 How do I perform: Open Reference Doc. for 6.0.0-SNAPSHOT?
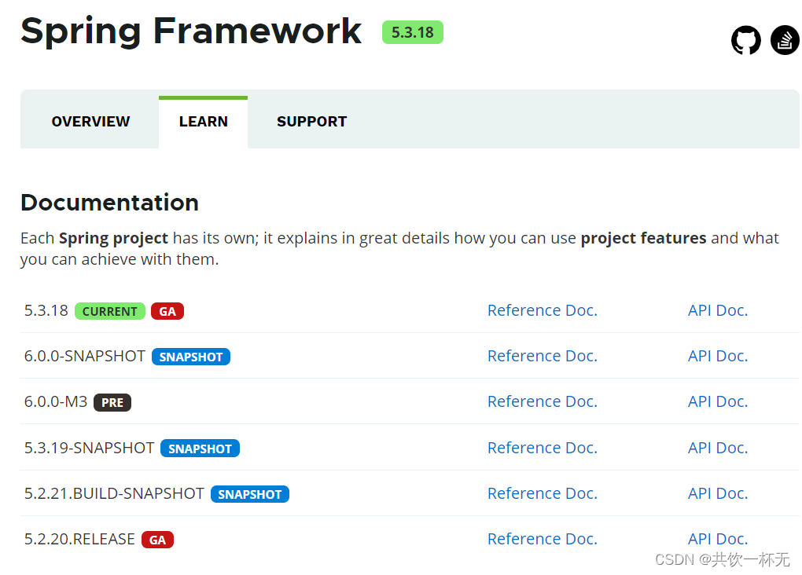click(x=543, y=356)
